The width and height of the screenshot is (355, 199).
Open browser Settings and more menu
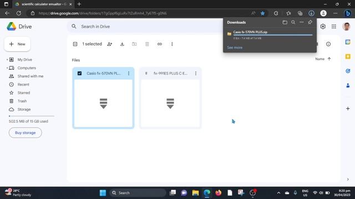[335, 13]
